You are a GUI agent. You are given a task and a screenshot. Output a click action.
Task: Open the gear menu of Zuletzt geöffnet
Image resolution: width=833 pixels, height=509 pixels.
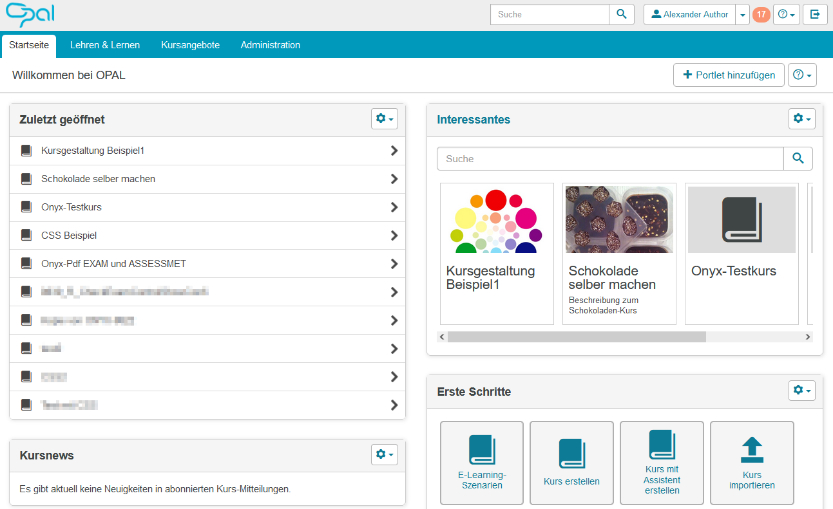(384, 118)
